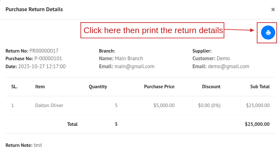Screen dimensions: 280x159
Task: Click the Return Note test text
Action: pyautogui.click(x=38, y=145)
